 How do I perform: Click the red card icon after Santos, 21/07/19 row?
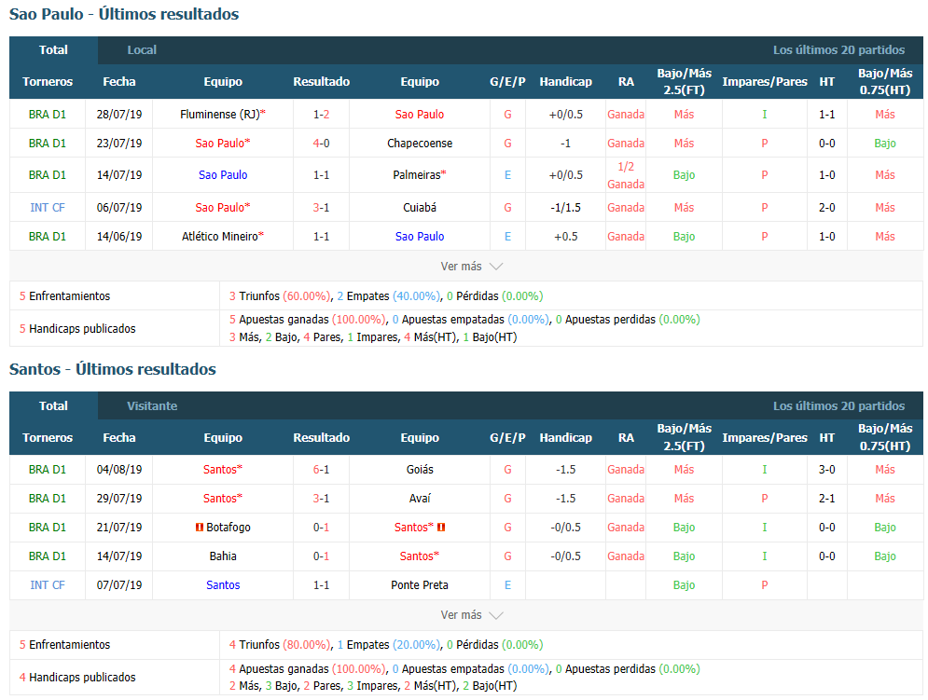click(441, 528)
